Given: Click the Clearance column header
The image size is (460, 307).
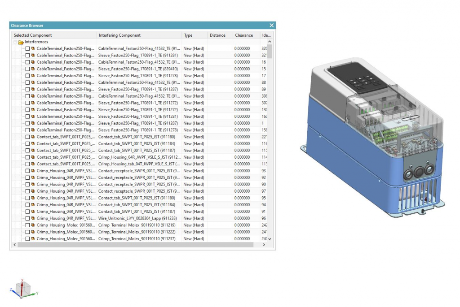Looking at the screenshot, I should (245, 35).
